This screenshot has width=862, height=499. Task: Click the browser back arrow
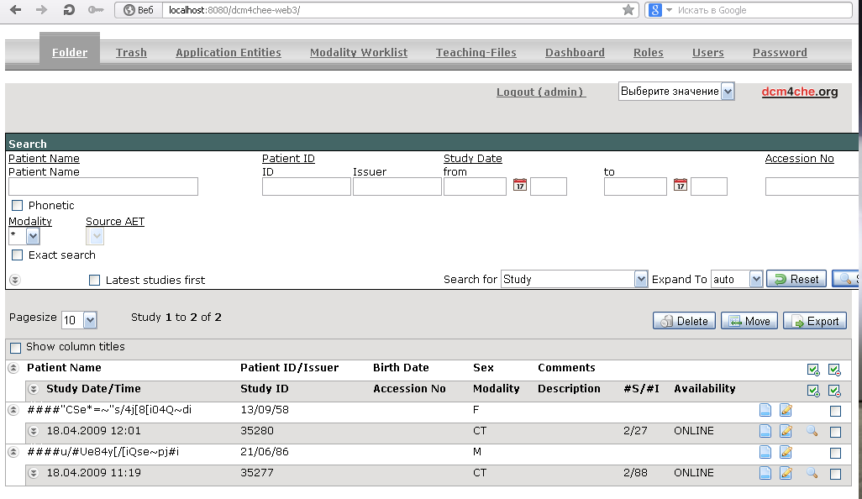tap(16, 10)
